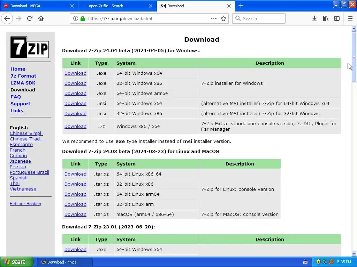Screen dimensions: 357x267
Task: Click the green padlock security icon
Action: tap(83, 19)
